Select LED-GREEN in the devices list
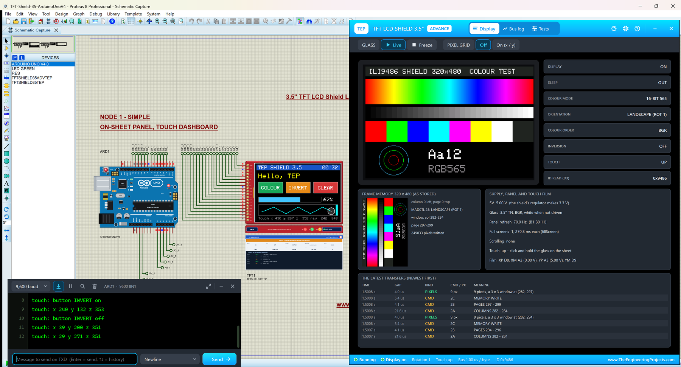The height and width of the screenshot is (367, 681). [23, 69]
